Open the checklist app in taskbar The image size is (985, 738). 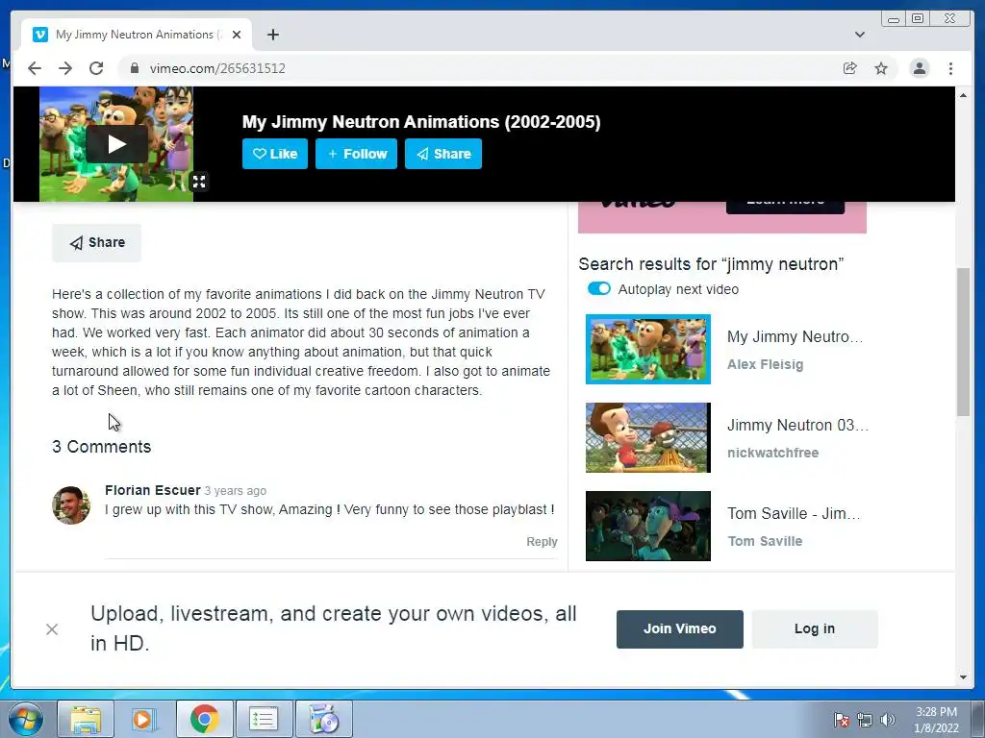(264, 719)
